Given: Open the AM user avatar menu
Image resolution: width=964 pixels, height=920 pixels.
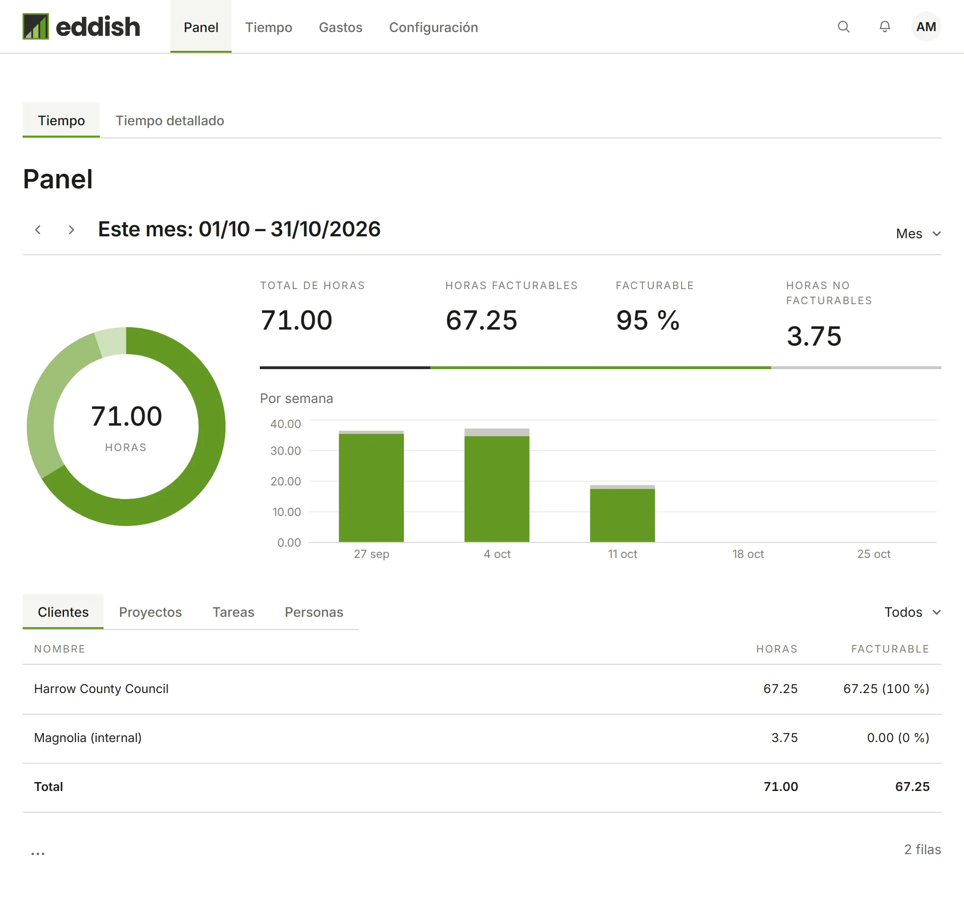Looking at the screenshot, I should [x=926, y=26].
